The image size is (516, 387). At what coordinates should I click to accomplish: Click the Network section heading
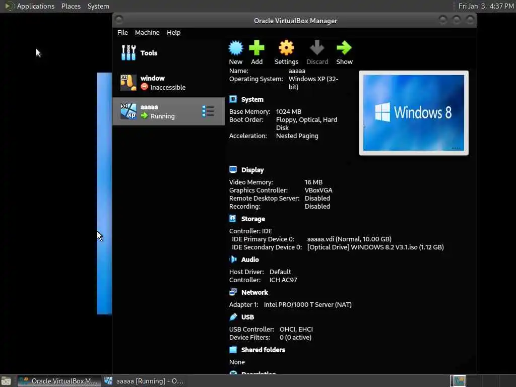tap(254, 292)
